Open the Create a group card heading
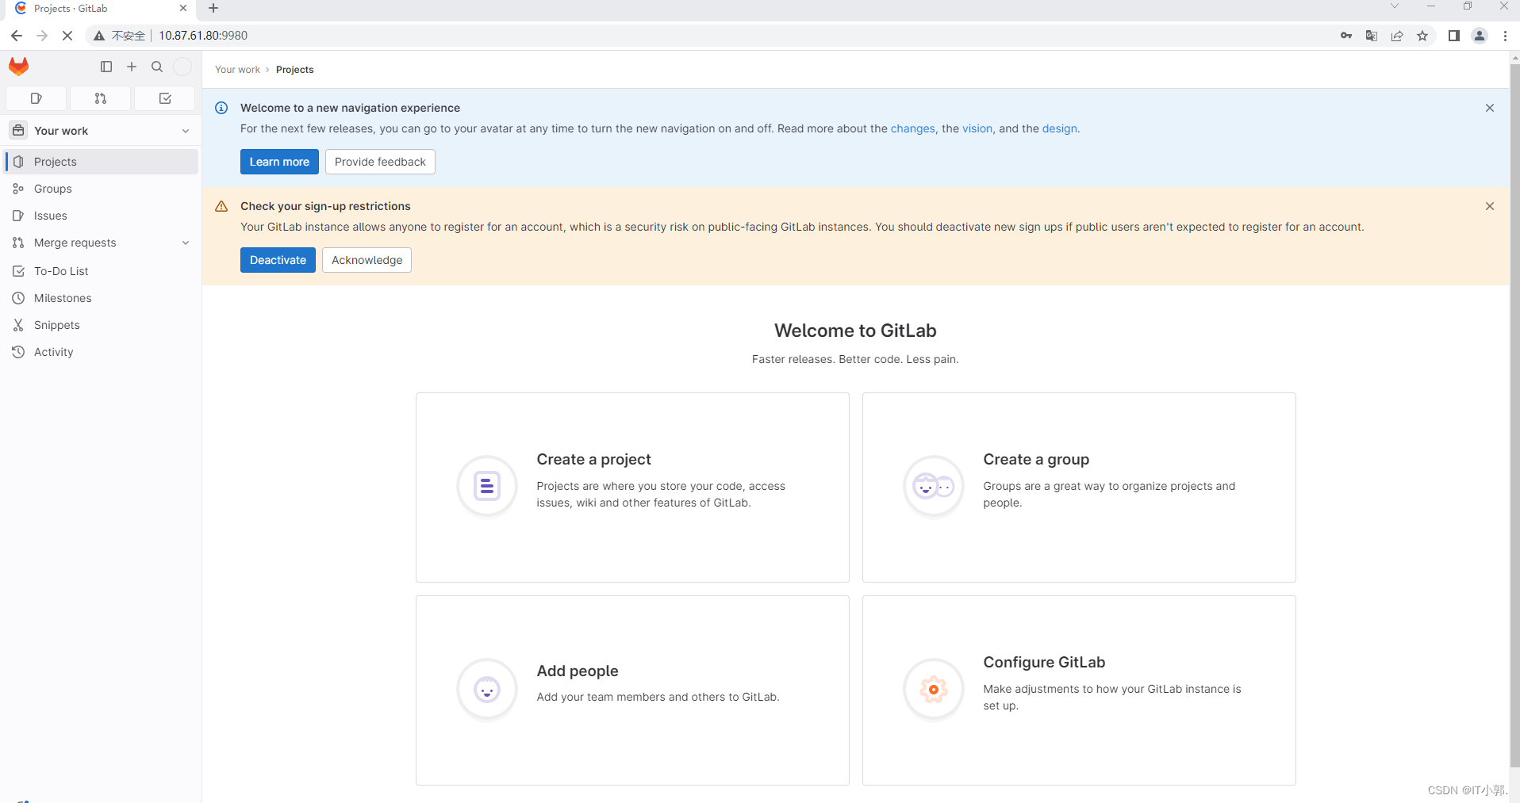This screenshot has height=803, width=1520. coord(1036,459)
